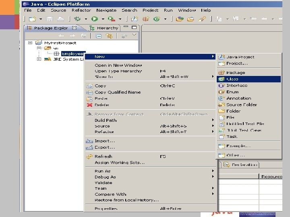Open the Search menu
The width and height of the screenshot is (290, 217).
coord(129,10)
